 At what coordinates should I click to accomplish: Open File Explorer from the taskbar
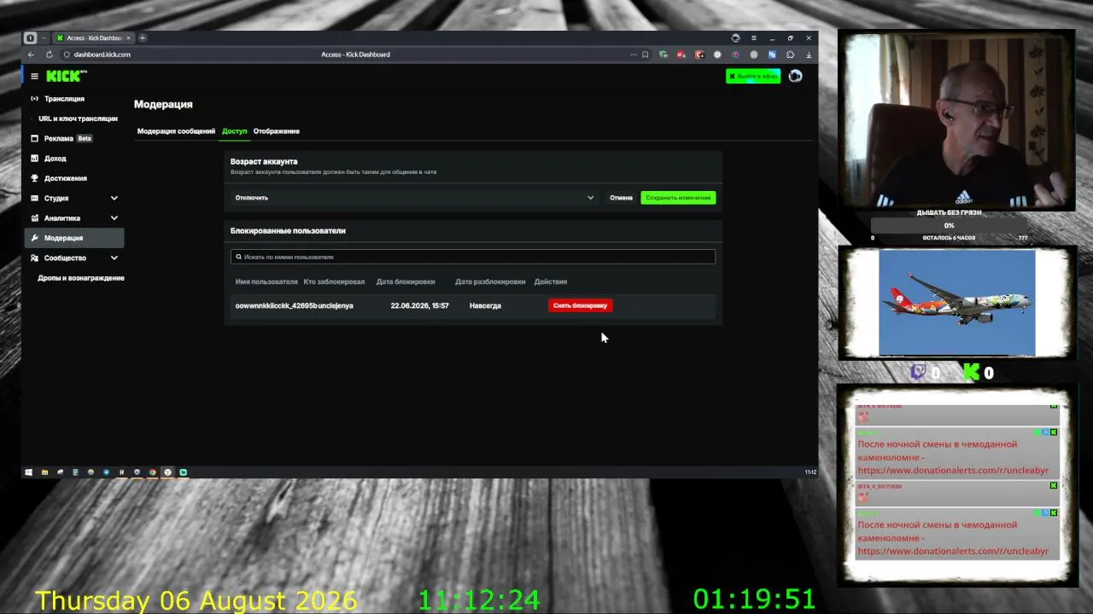(x=44, y=472)
